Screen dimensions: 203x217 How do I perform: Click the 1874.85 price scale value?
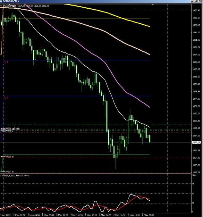click(x=196, y=99)
